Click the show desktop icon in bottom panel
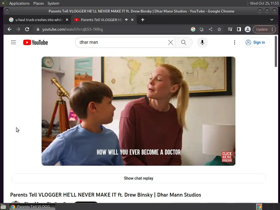The image size is (280, 210). 3,207
